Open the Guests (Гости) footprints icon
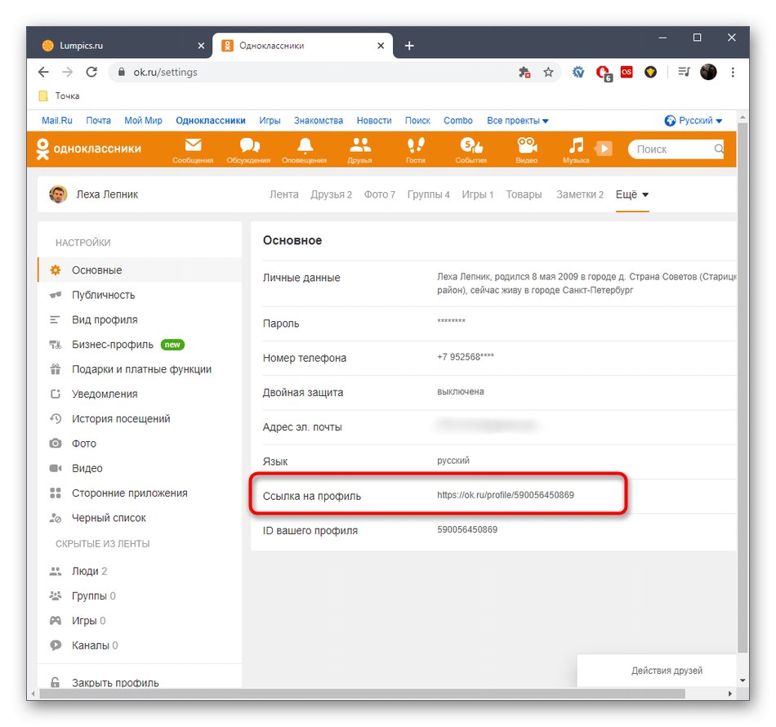776x727 pixels. coord(415,145)
